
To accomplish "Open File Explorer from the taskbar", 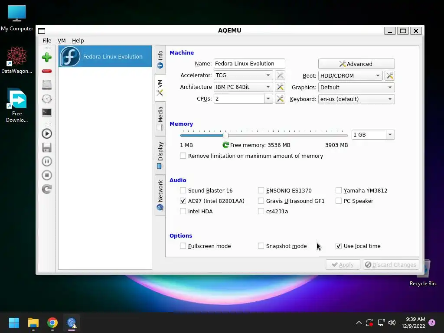I will click(x=33, y=323).
